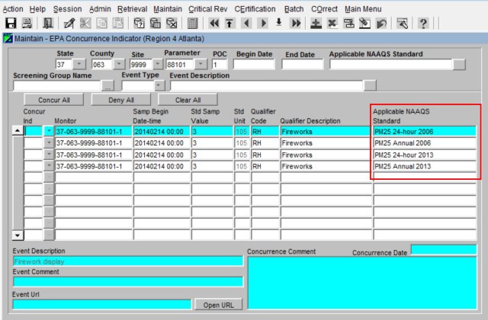The image size is (488, 320).
Task: Open the Retrieval menu
Action: 132,9
